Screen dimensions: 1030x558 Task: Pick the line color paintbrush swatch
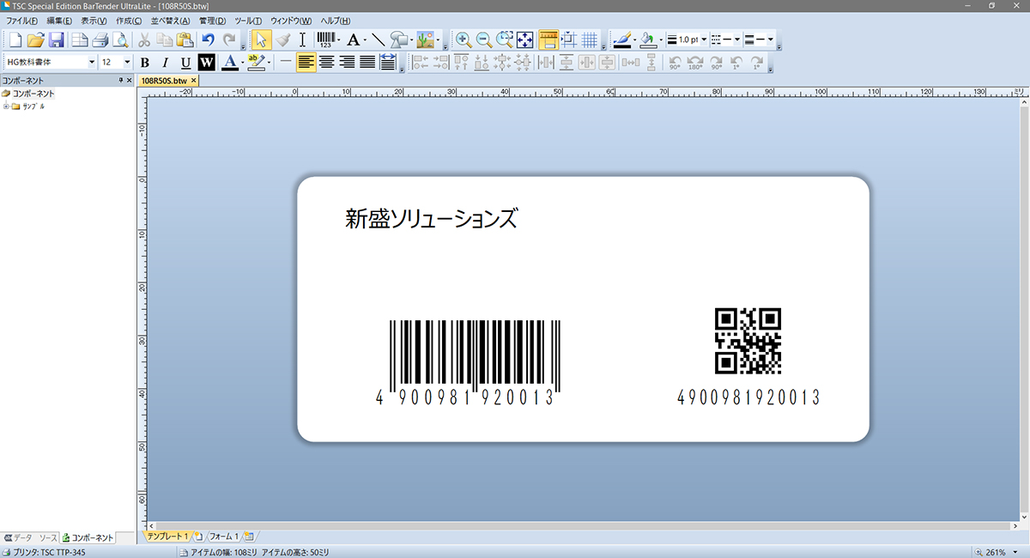coord(622,39)
